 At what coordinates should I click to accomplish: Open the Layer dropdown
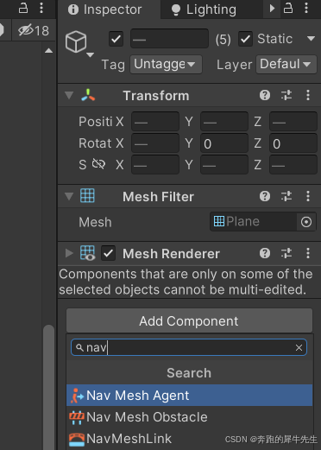[x=286, y=65]
